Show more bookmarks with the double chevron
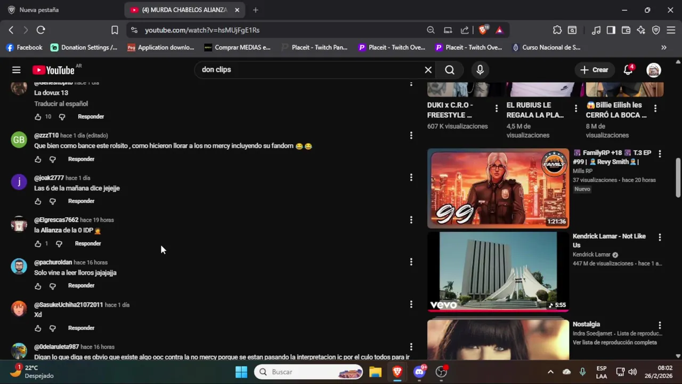Image resolution: width=682 pixels, height=384 pixels. (663, 47)
